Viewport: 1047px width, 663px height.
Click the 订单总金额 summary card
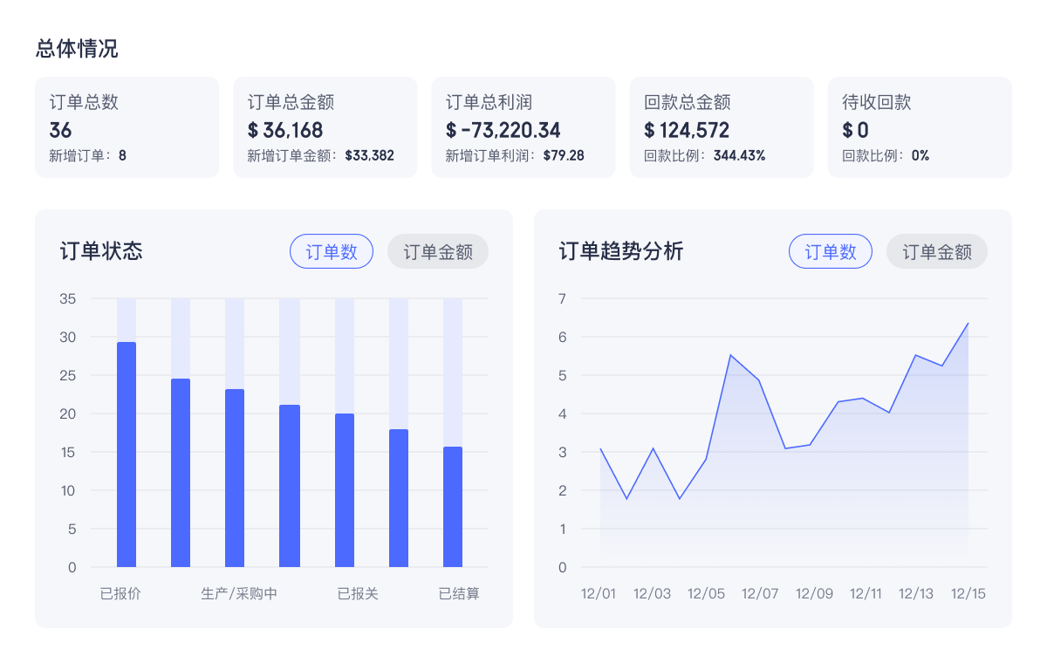click(325, 127)
